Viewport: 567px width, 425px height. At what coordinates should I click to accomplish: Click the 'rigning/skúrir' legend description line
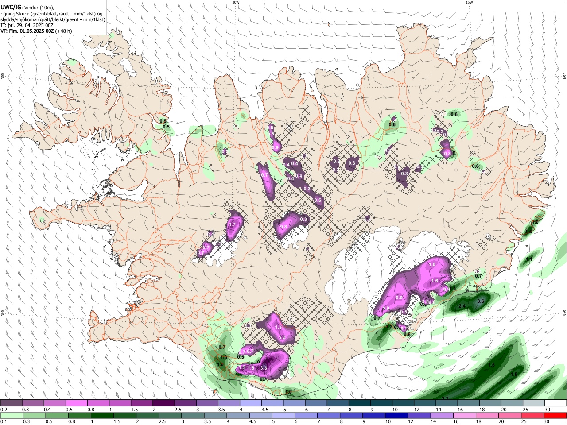click(51, 13)
